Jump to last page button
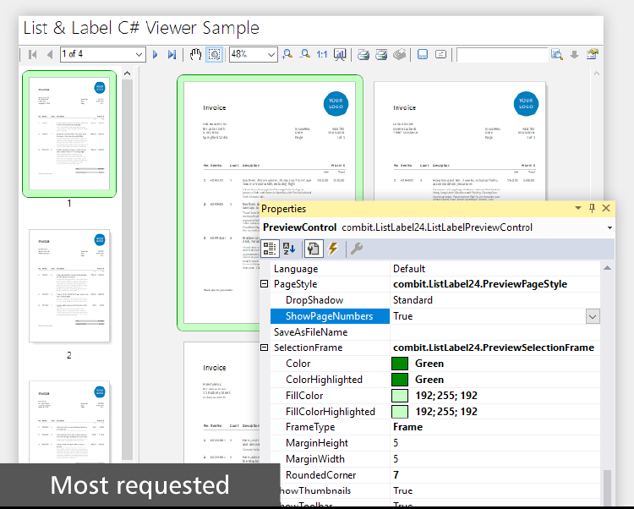634x509 pixels. point(172,54)
